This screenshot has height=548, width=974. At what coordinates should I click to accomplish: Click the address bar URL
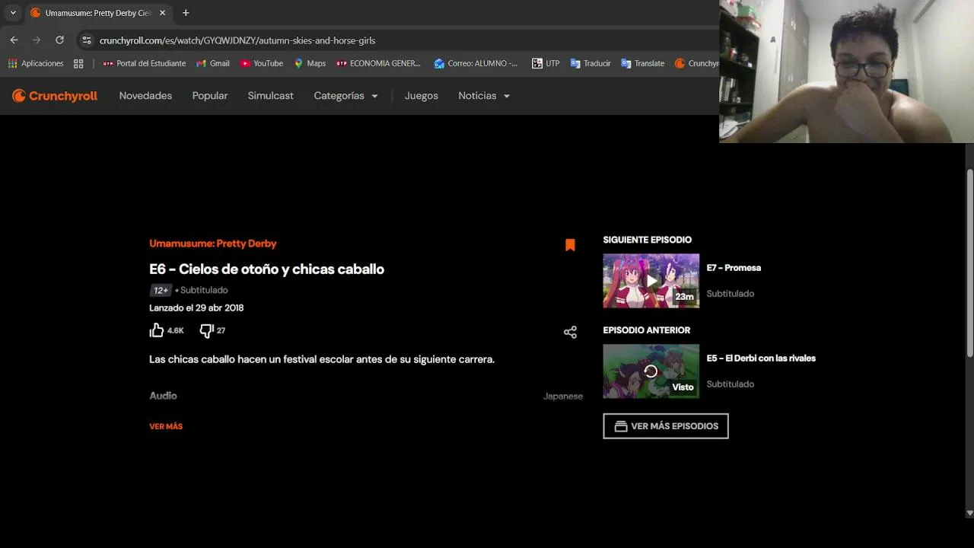coord(237,40)
